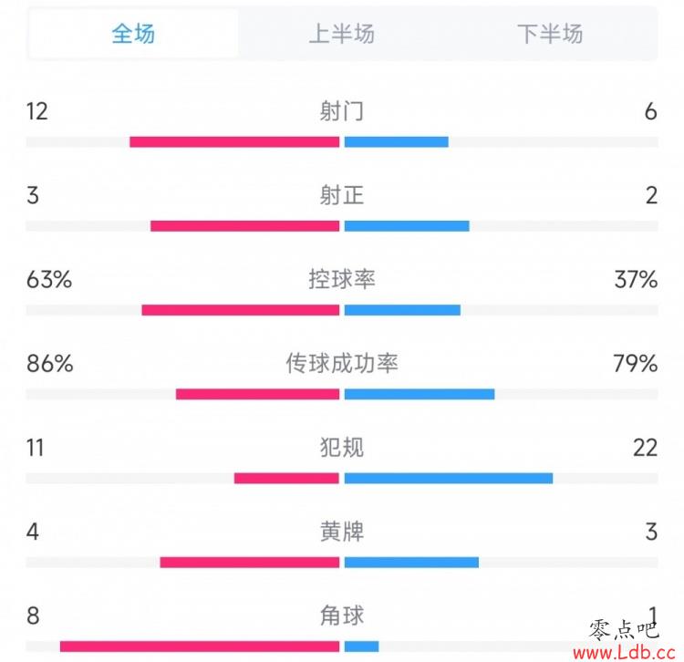Viewport: 684px width, 662px height.
Task: Click the 79% pass accuracy value
Action: tap(635, 363)
